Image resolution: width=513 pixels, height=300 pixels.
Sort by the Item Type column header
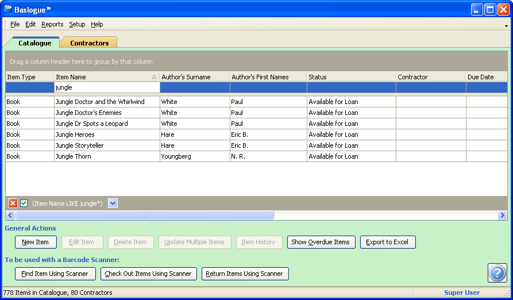click(30, 77)
